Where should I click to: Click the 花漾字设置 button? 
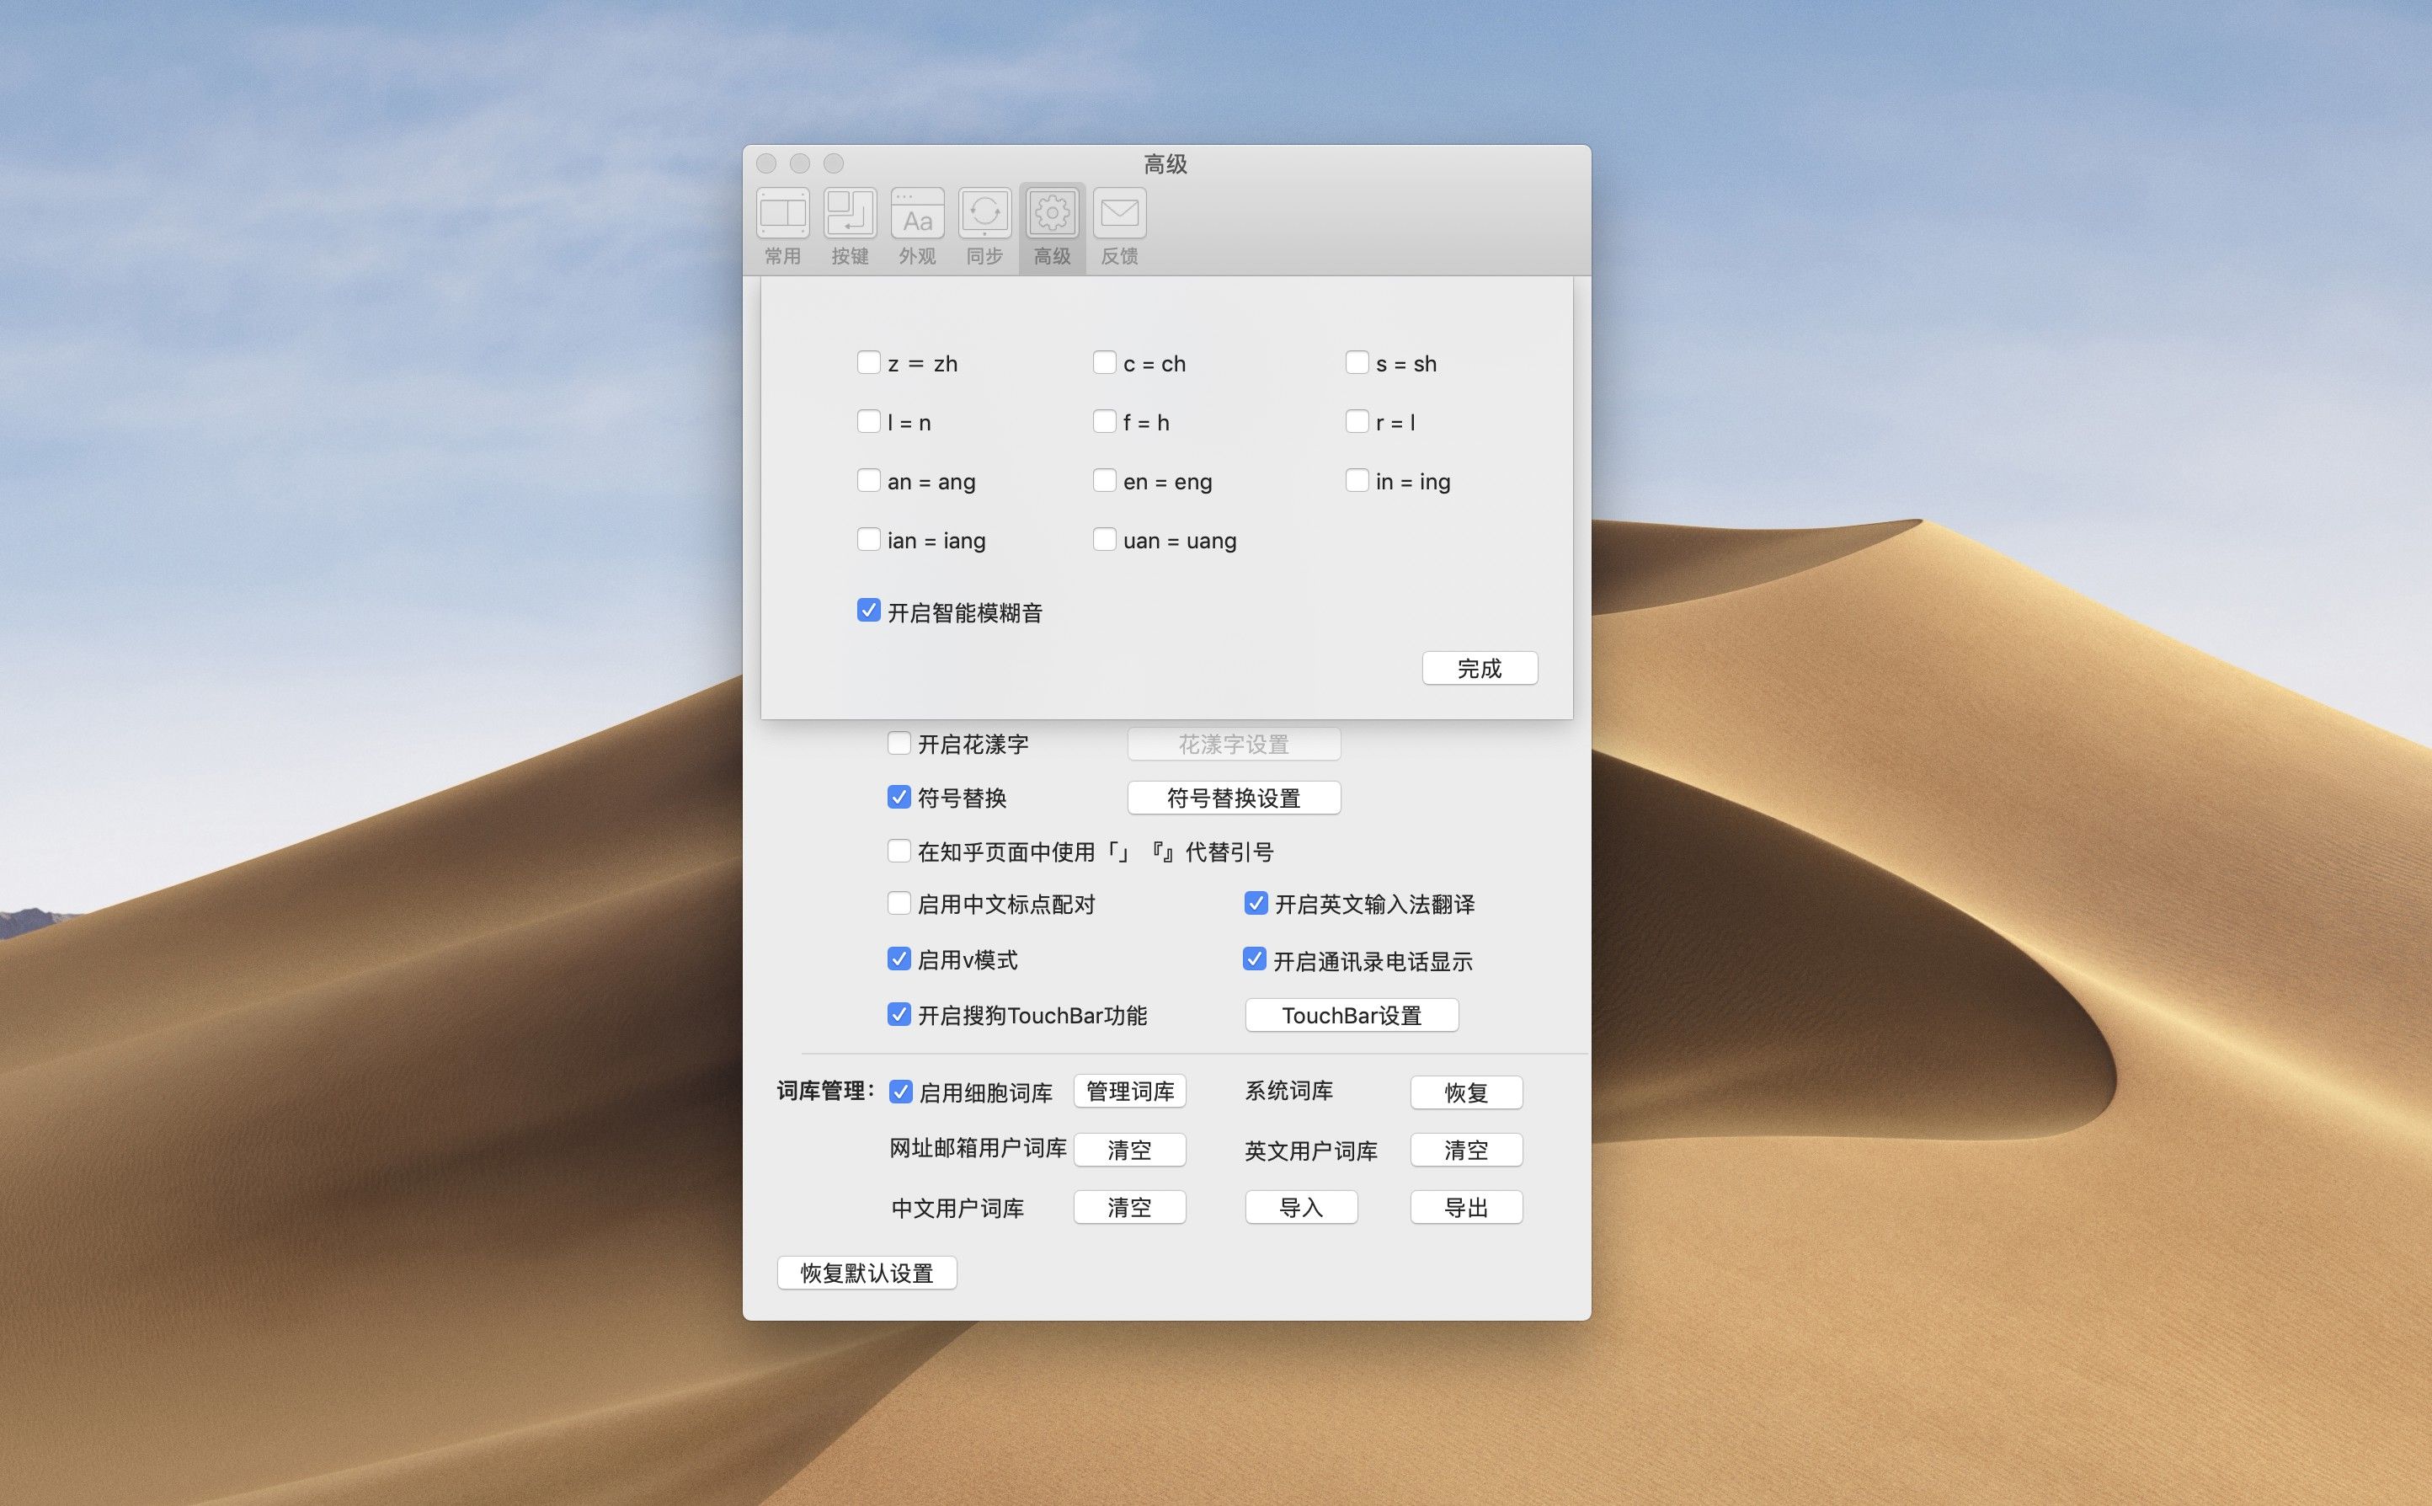tap(1234, 744)
